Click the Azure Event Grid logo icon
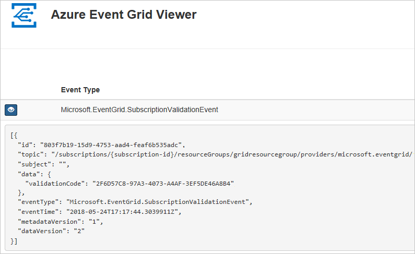The height and width of the screenshot is (254, 415). click(x=24, y=15)
